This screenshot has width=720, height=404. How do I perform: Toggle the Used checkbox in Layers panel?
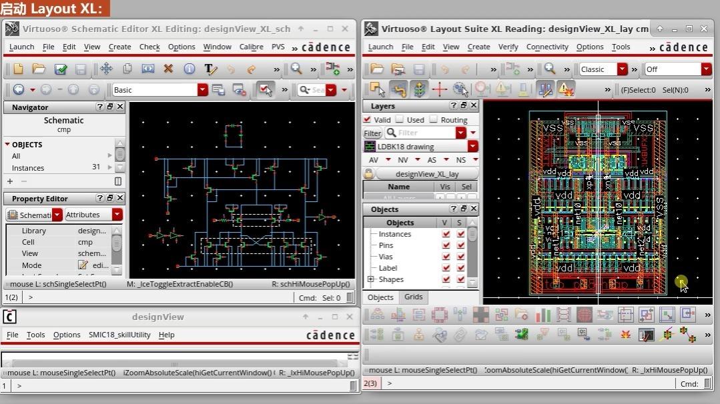(x=400, y=119)
